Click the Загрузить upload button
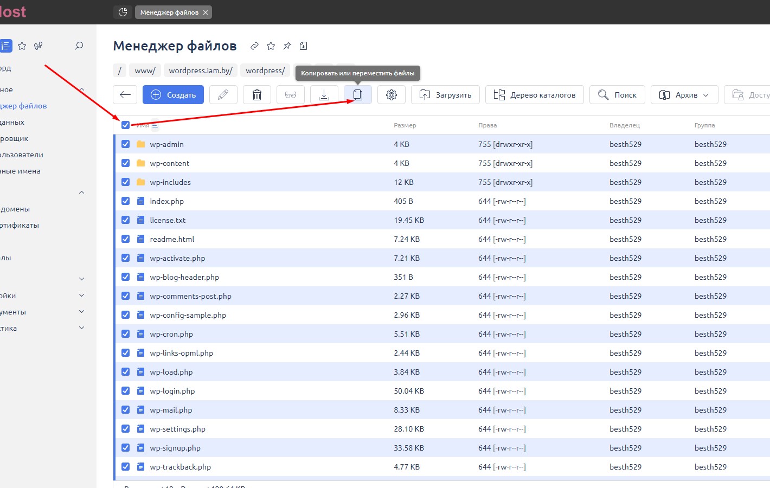This screenshot has height=488, width=770. click(445, 95)
